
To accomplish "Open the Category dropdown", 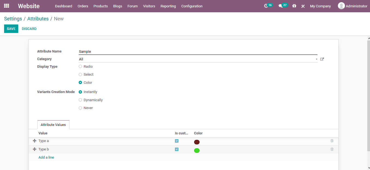I will coord(316,59).
